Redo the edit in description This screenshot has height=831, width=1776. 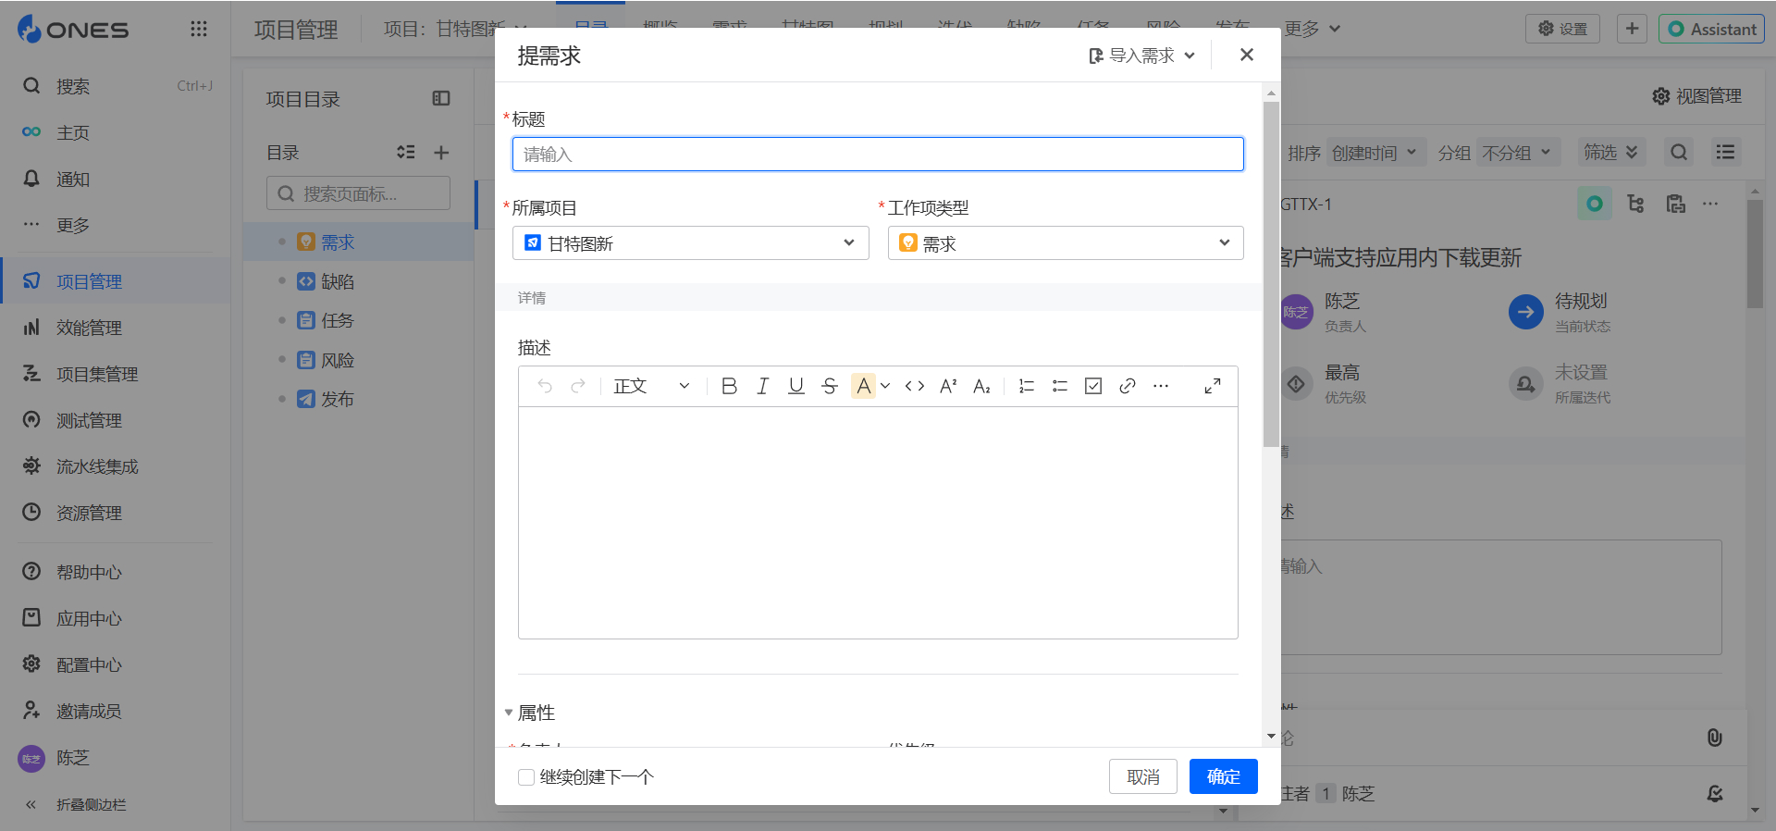click(x=578, y=386)
